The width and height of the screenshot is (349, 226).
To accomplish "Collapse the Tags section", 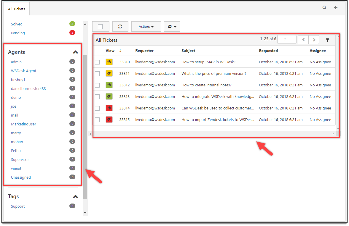I will tap(75, 197).
